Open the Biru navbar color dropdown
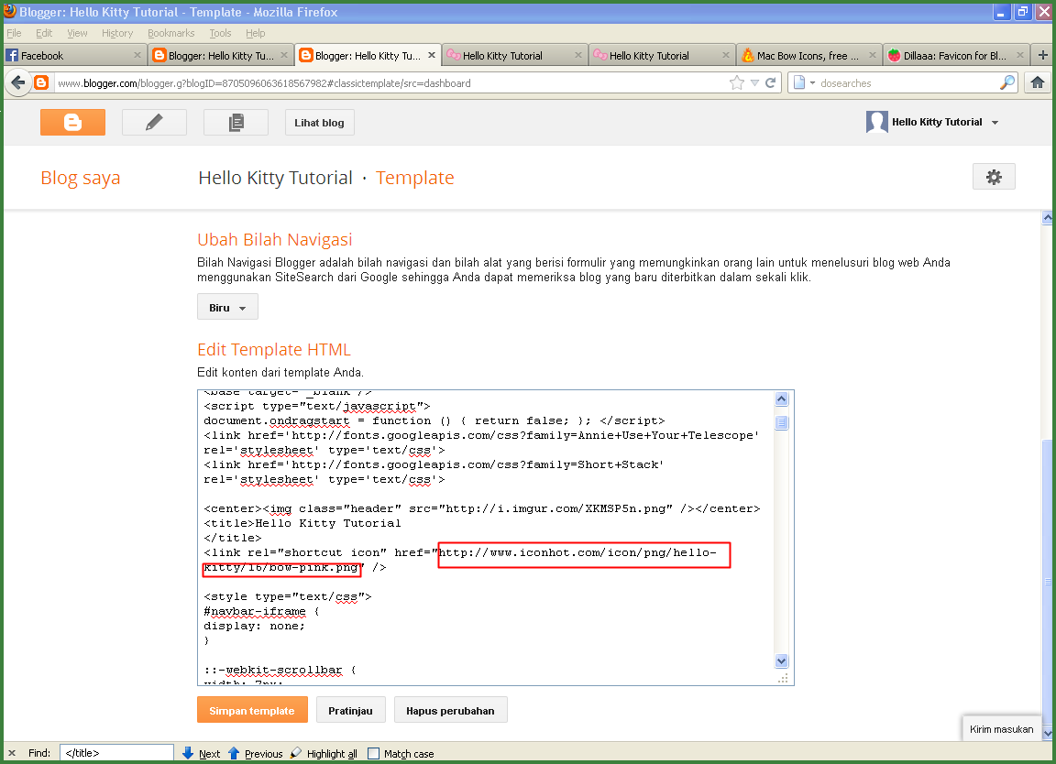 tap(227, 307)
